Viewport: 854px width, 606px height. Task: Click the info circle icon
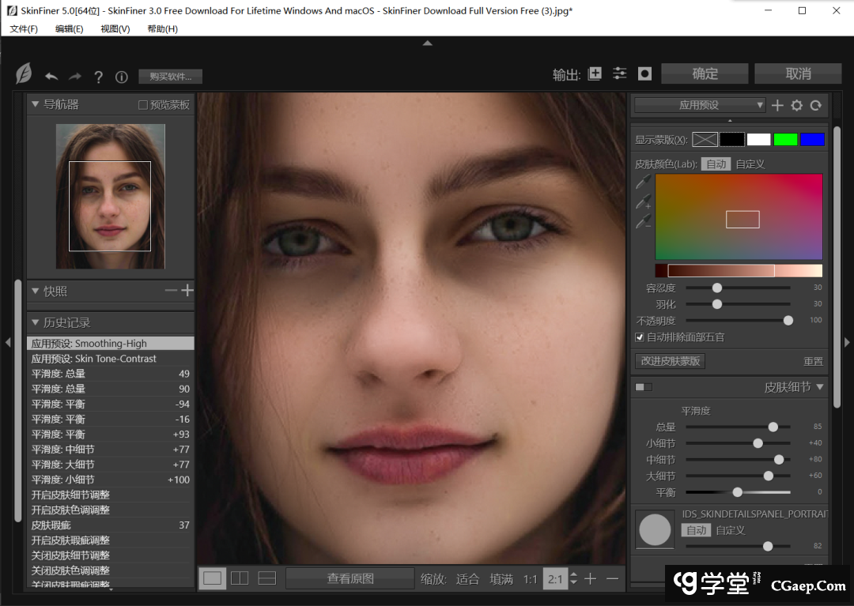(122, 77)
